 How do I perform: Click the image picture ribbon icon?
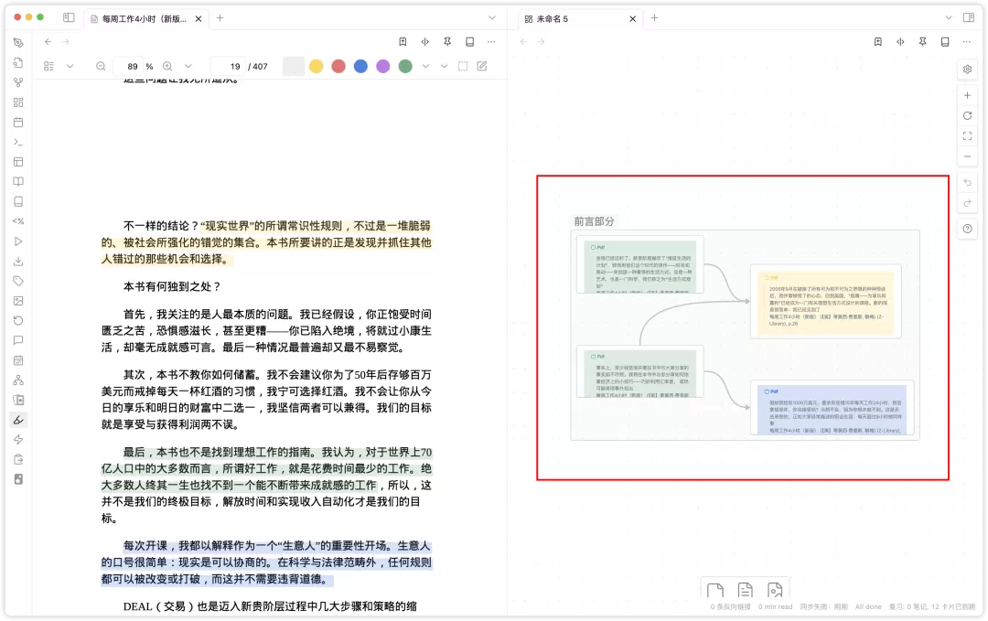click(x=18, y=300)
